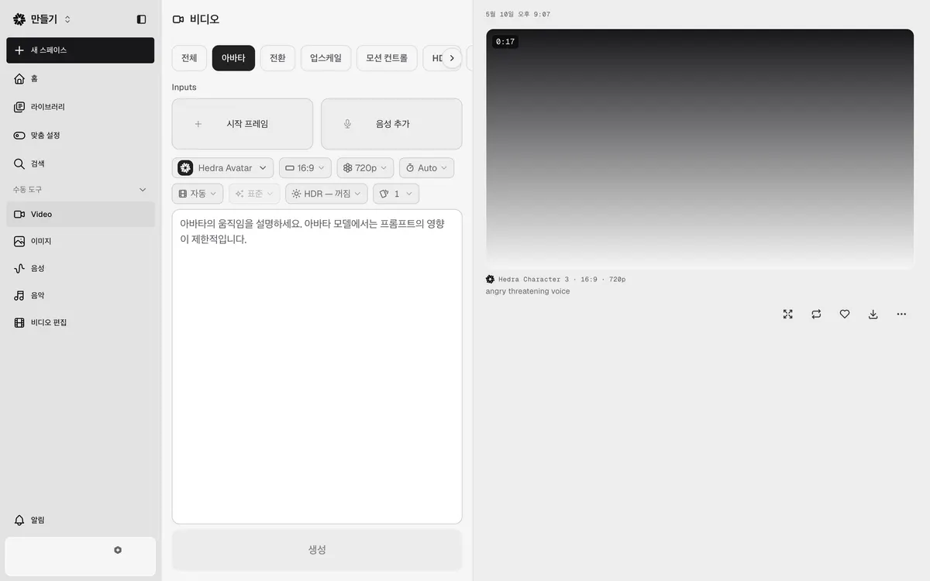Reuse settings with the loop arrows icon
Screen dimensions: 930x581
click(816, 315)
